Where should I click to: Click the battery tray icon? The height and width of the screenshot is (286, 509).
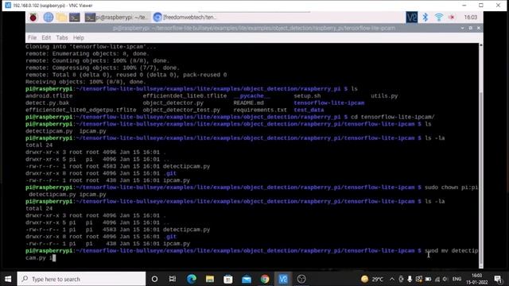click(428, 279)
